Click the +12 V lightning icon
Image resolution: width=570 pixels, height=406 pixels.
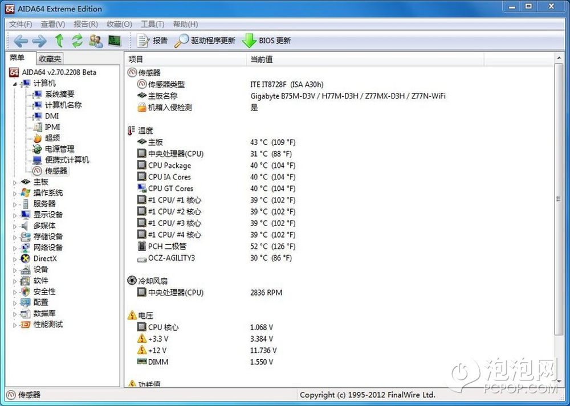(x=142, y=350)
